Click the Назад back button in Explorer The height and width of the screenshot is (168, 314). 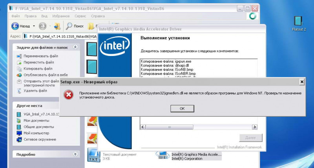[21, 26]
